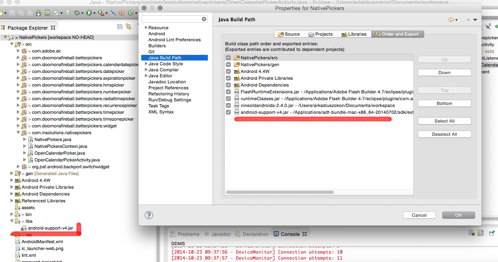
Task: Click the green bug Debug toolbar icon
Action: (77, 13)
